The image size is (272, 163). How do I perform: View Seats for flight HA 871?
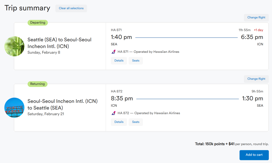[136, 61]
